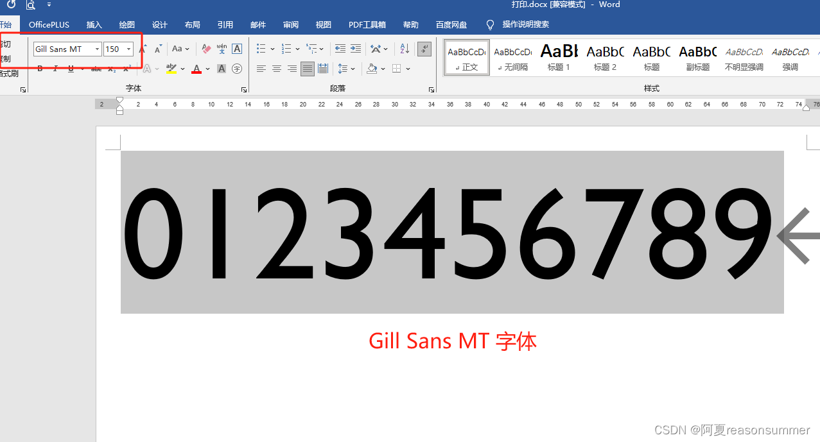This screenshot has height=442, width=820.
Task: Toggle italic formatting
Action: [55, 69]
